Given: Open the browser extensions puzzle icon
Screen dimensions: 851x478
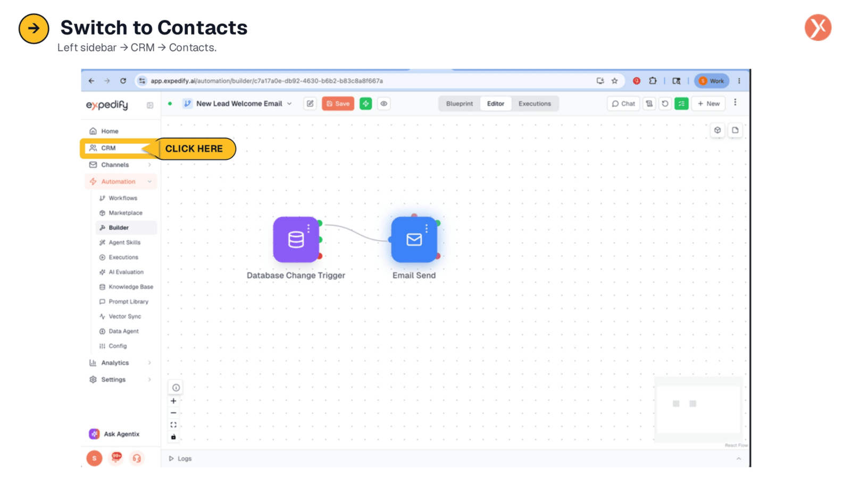Looking at the screenshot, I should click(x=653, y=81).
